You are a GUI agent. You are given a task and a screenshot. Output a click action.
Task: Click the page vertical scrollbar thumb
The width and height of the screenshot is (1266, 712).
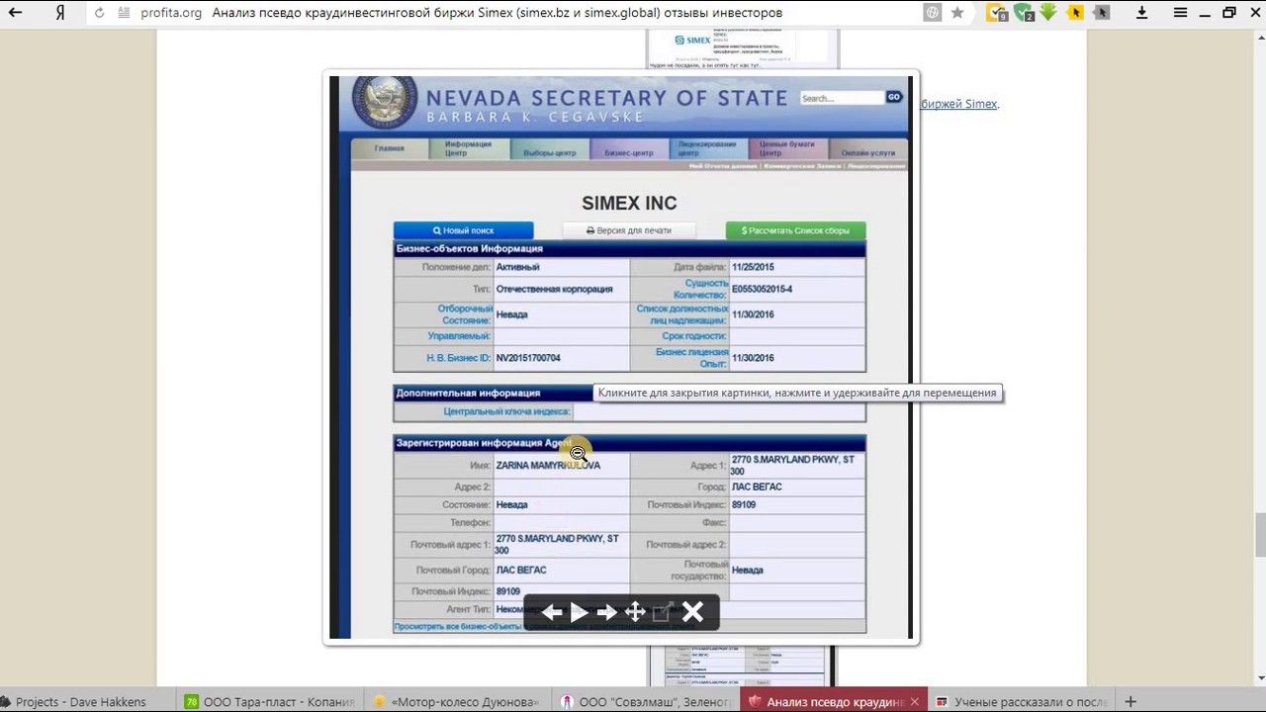pyautogui.click(x=1260, y=536)
